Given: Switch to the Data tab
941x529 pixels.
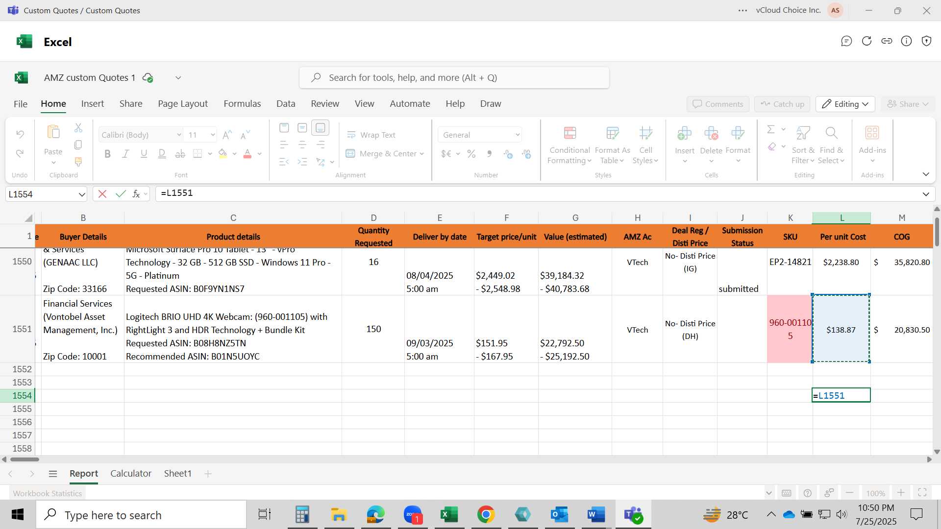Looking at the screenshot, I should click(x=286, y=104).
